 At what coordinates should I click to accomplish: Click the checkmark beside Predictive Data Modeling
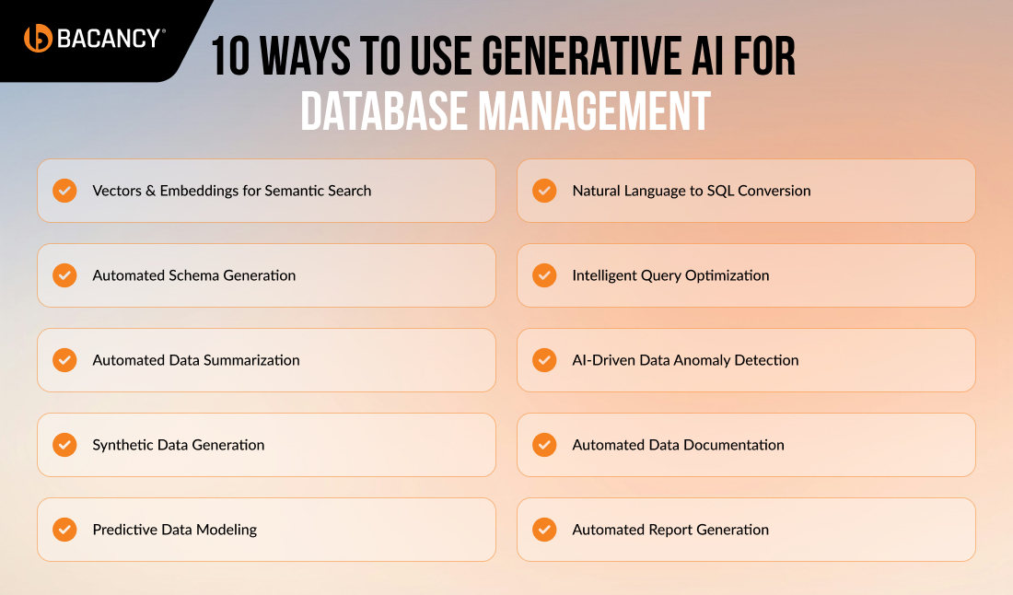point(64,529)
